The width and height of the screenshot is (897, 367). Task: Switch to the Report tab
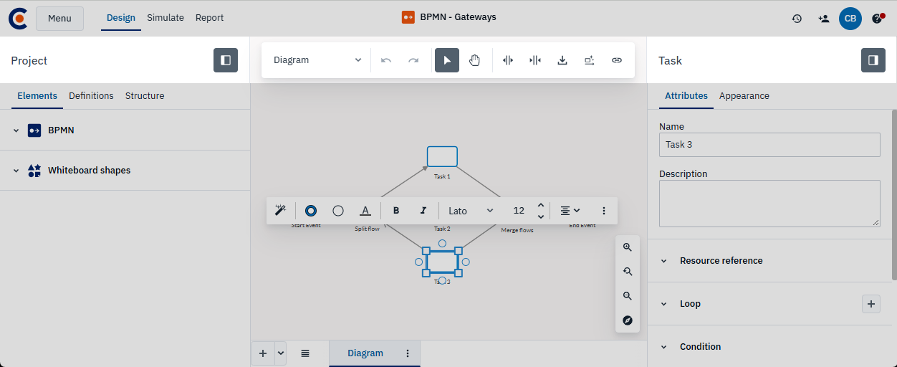coord(209,18)
